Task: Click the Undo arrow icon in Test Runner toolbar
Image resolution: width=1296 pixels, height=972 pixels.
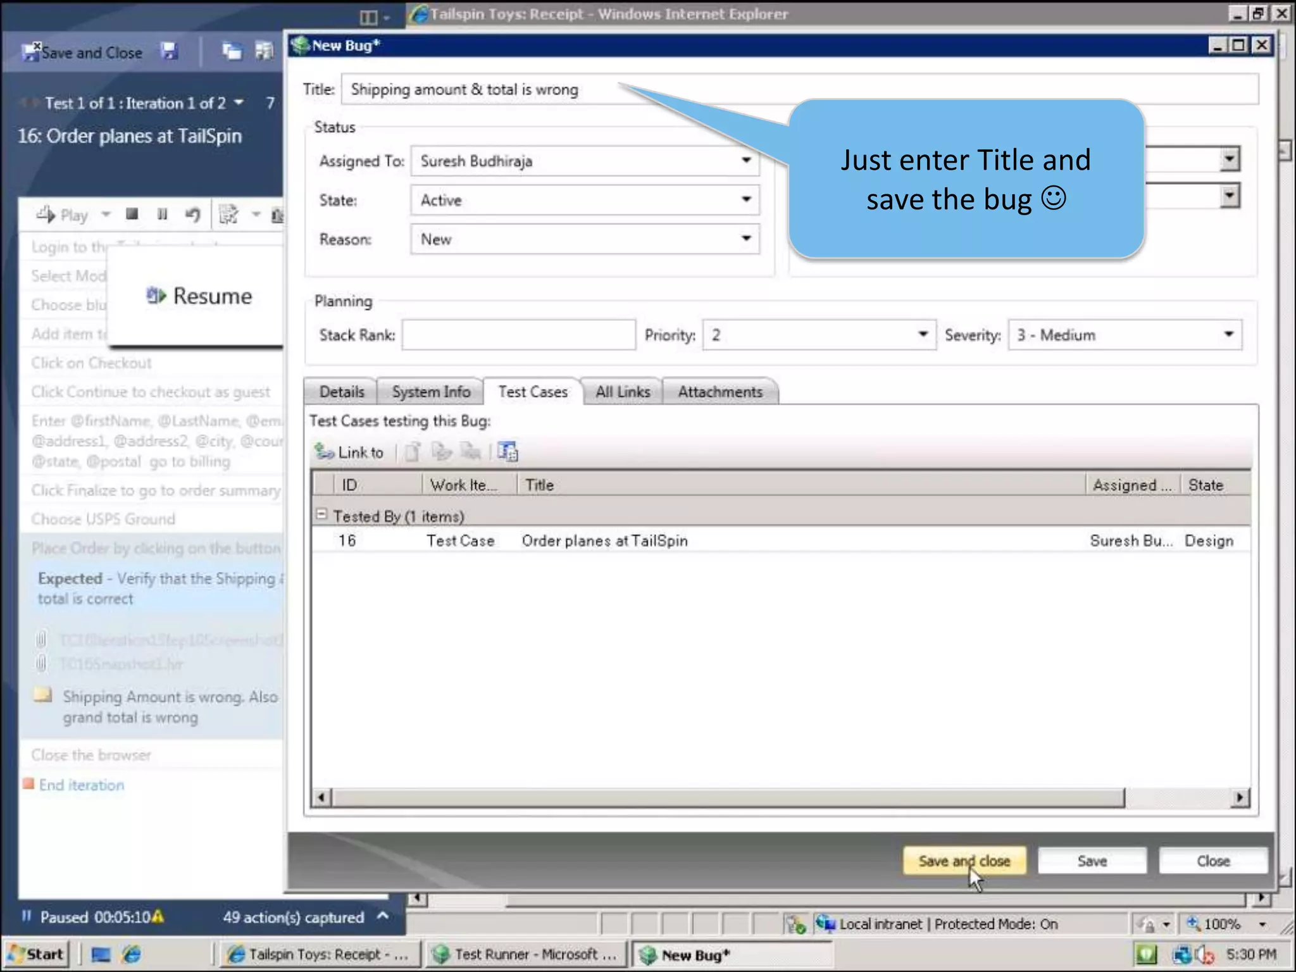Action: pos(192,215)
